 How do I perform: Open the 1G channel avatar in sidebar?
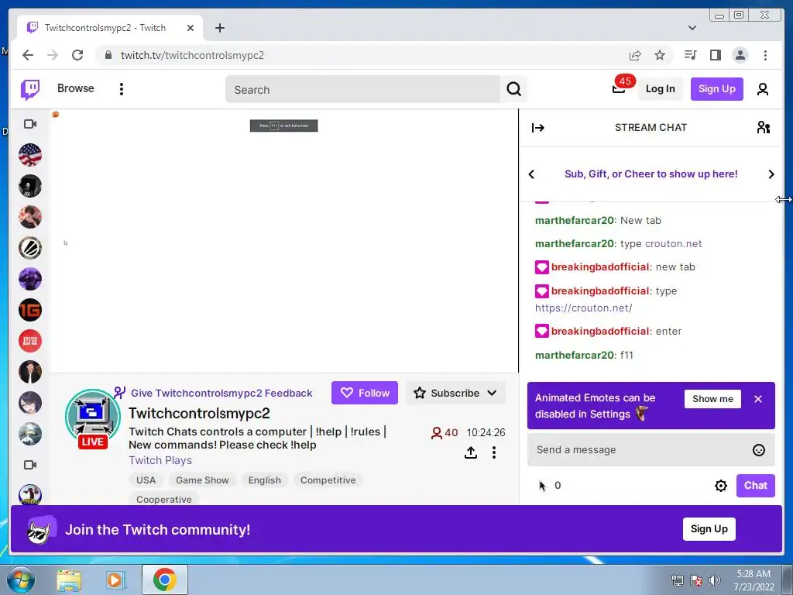pos(30,310)
